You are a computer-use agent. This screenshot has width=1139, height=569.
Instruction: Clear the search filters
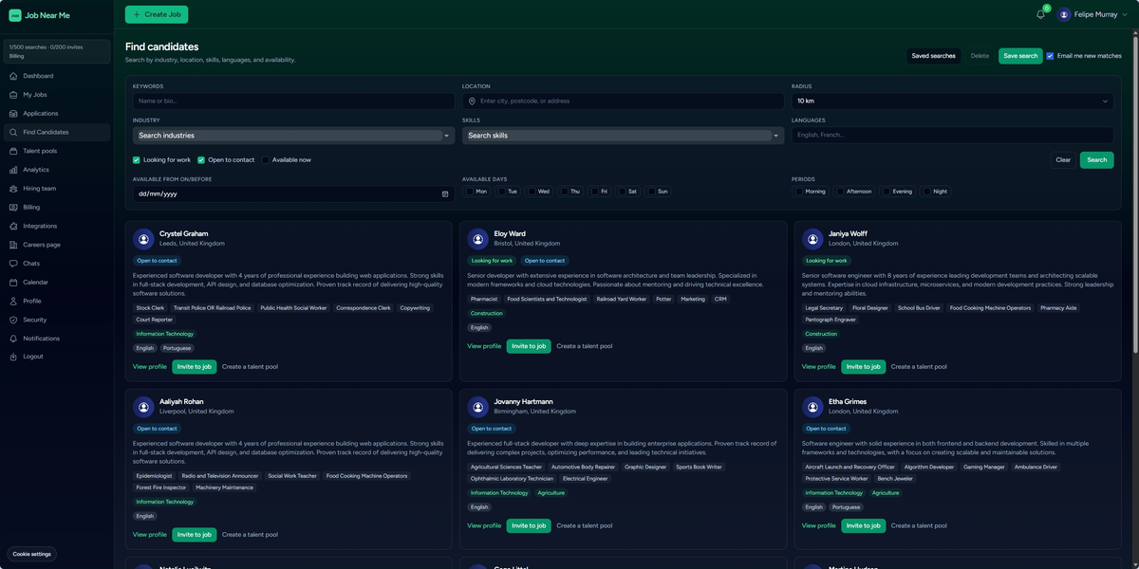click(x=1063, y=160)
